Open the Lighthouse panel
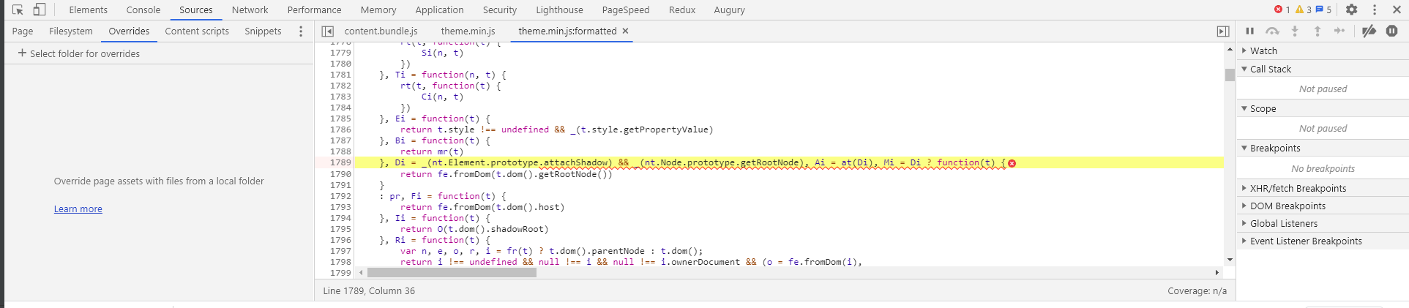This screenshot has width=1409, height=308. tap(559, 10)
